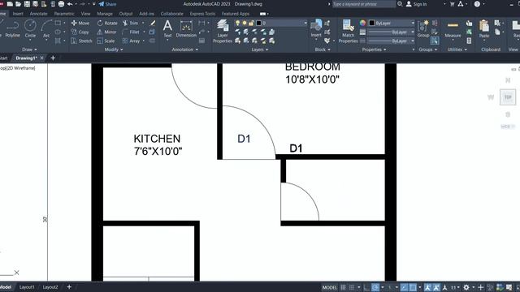Expand the Block panel
The height and width of the screenshot is (292, 520).
[323, 49]
